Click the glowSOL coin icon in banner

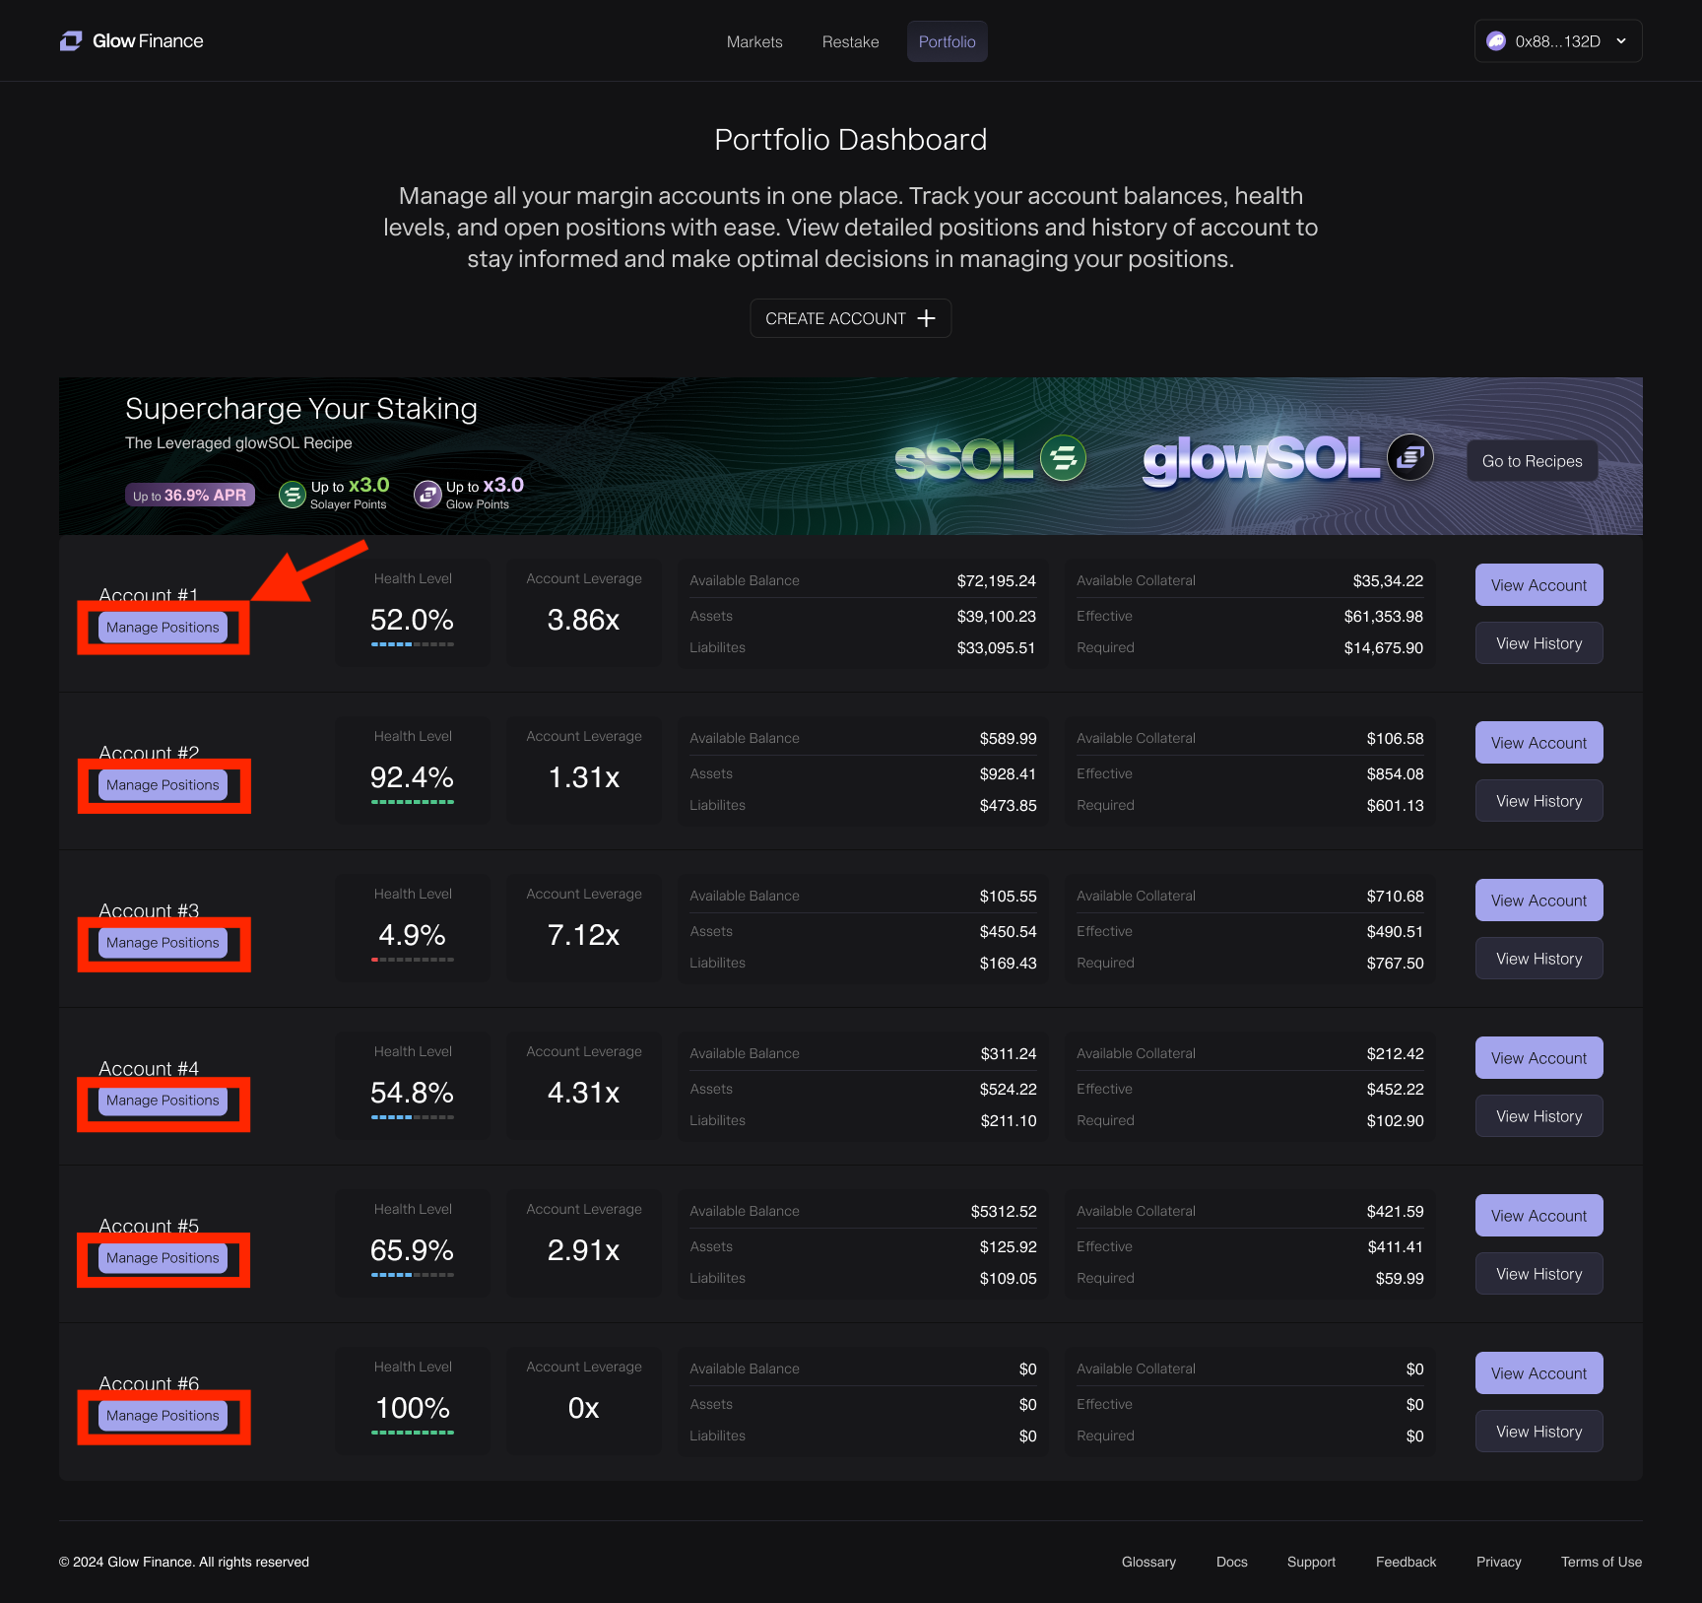pyautogui.click(x=1410, y=457)
